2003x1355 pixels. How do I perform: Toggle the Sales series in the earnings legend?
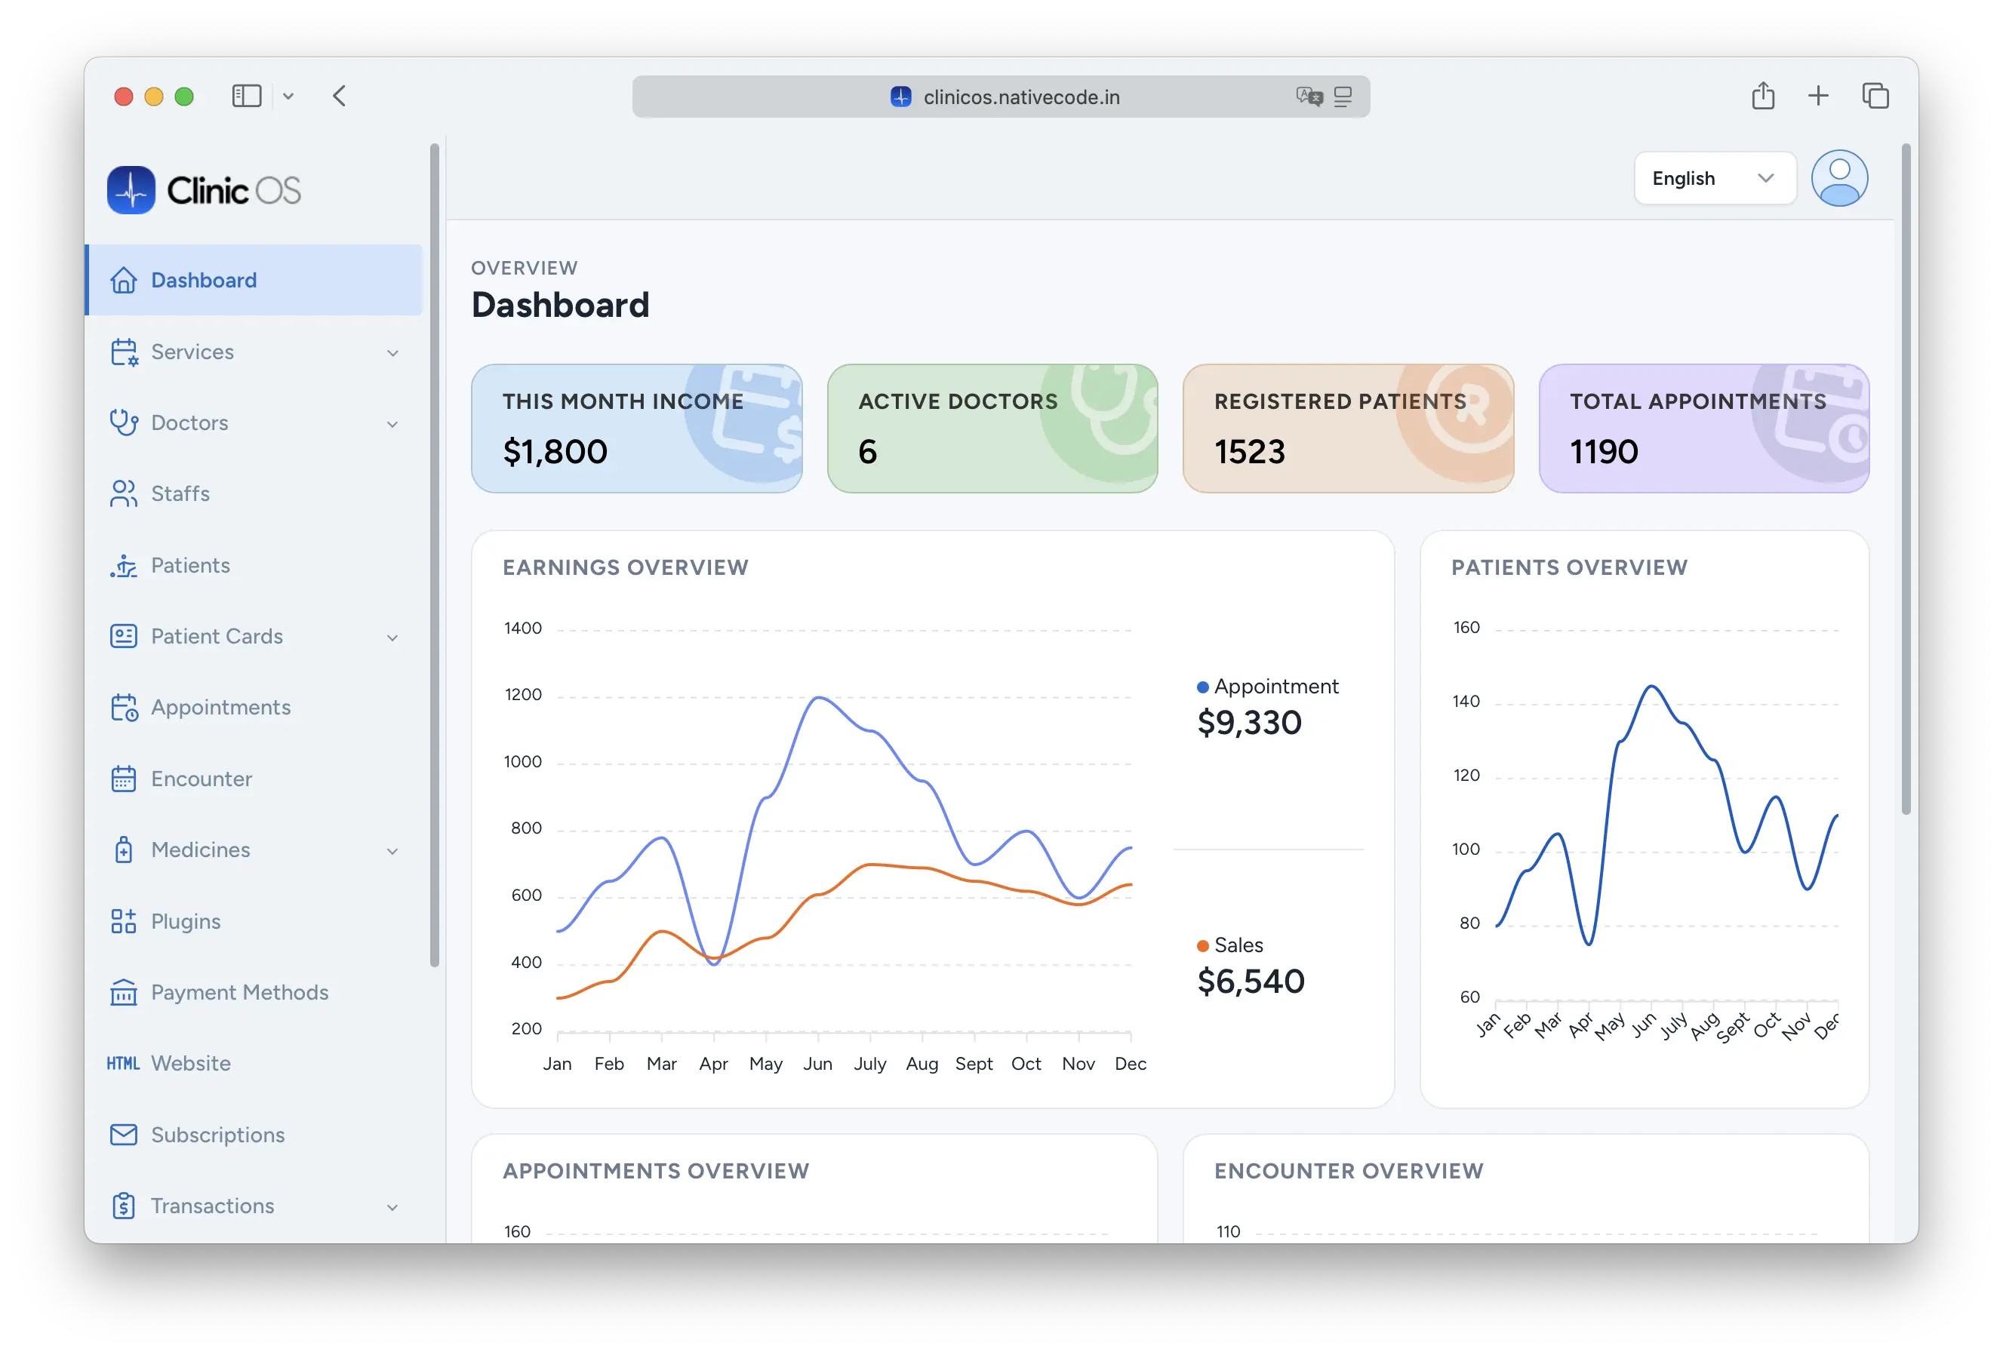[x=1238, y=945]
